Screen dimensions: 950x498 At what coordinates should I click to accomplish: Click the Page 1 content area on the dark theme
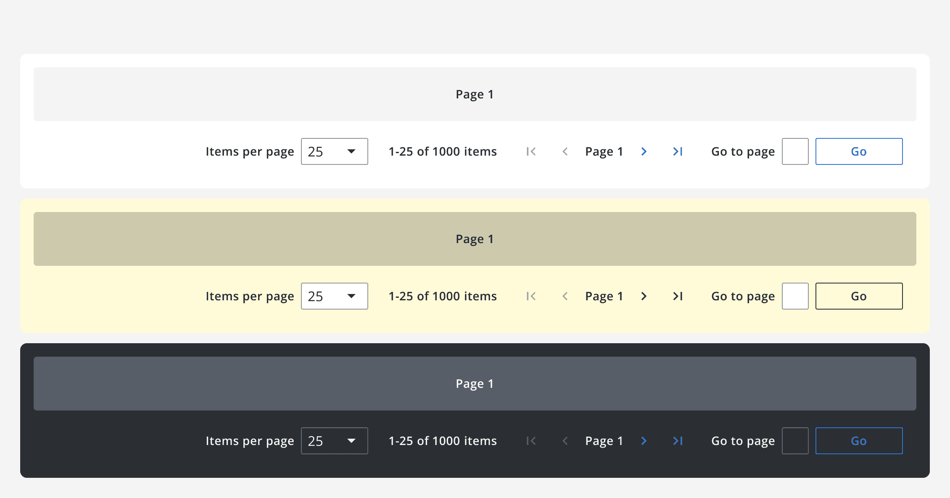point(474,383)
